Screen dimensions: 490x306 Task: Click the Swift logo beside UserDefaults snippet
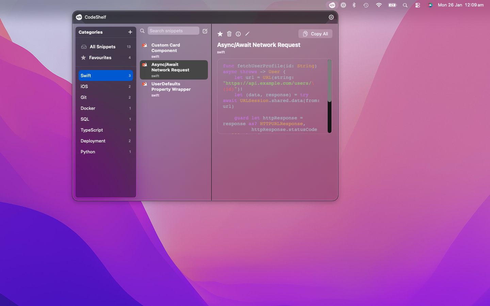[145, 84]
